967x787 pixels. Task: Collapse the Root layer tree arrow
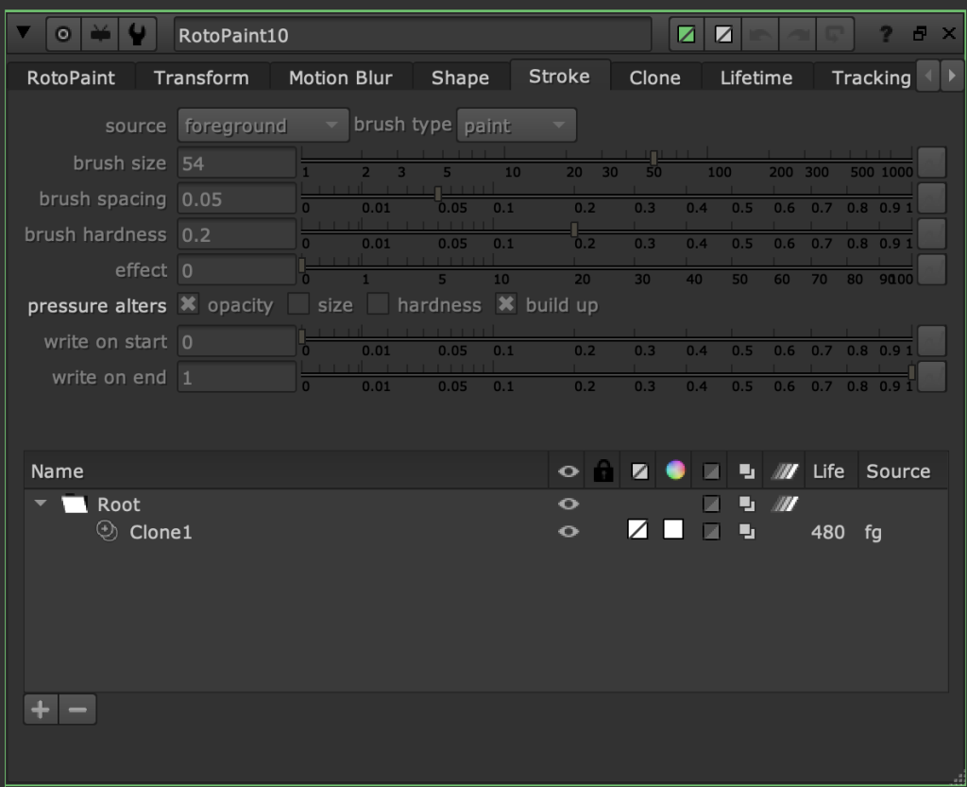41,504
